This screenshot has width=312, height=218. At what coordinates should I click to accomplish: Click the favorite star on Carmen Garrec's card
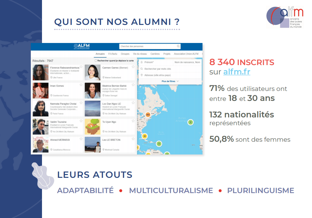pos(133,67)
